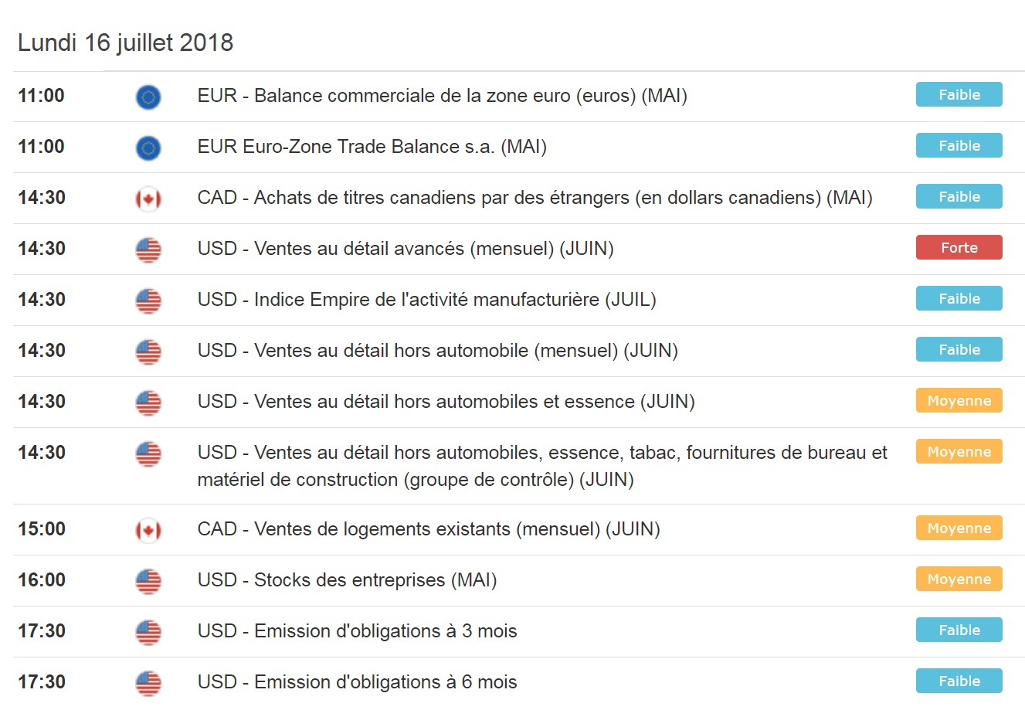Click the EU flag beside Euro-Zone Trade Balance

(148, 148)
